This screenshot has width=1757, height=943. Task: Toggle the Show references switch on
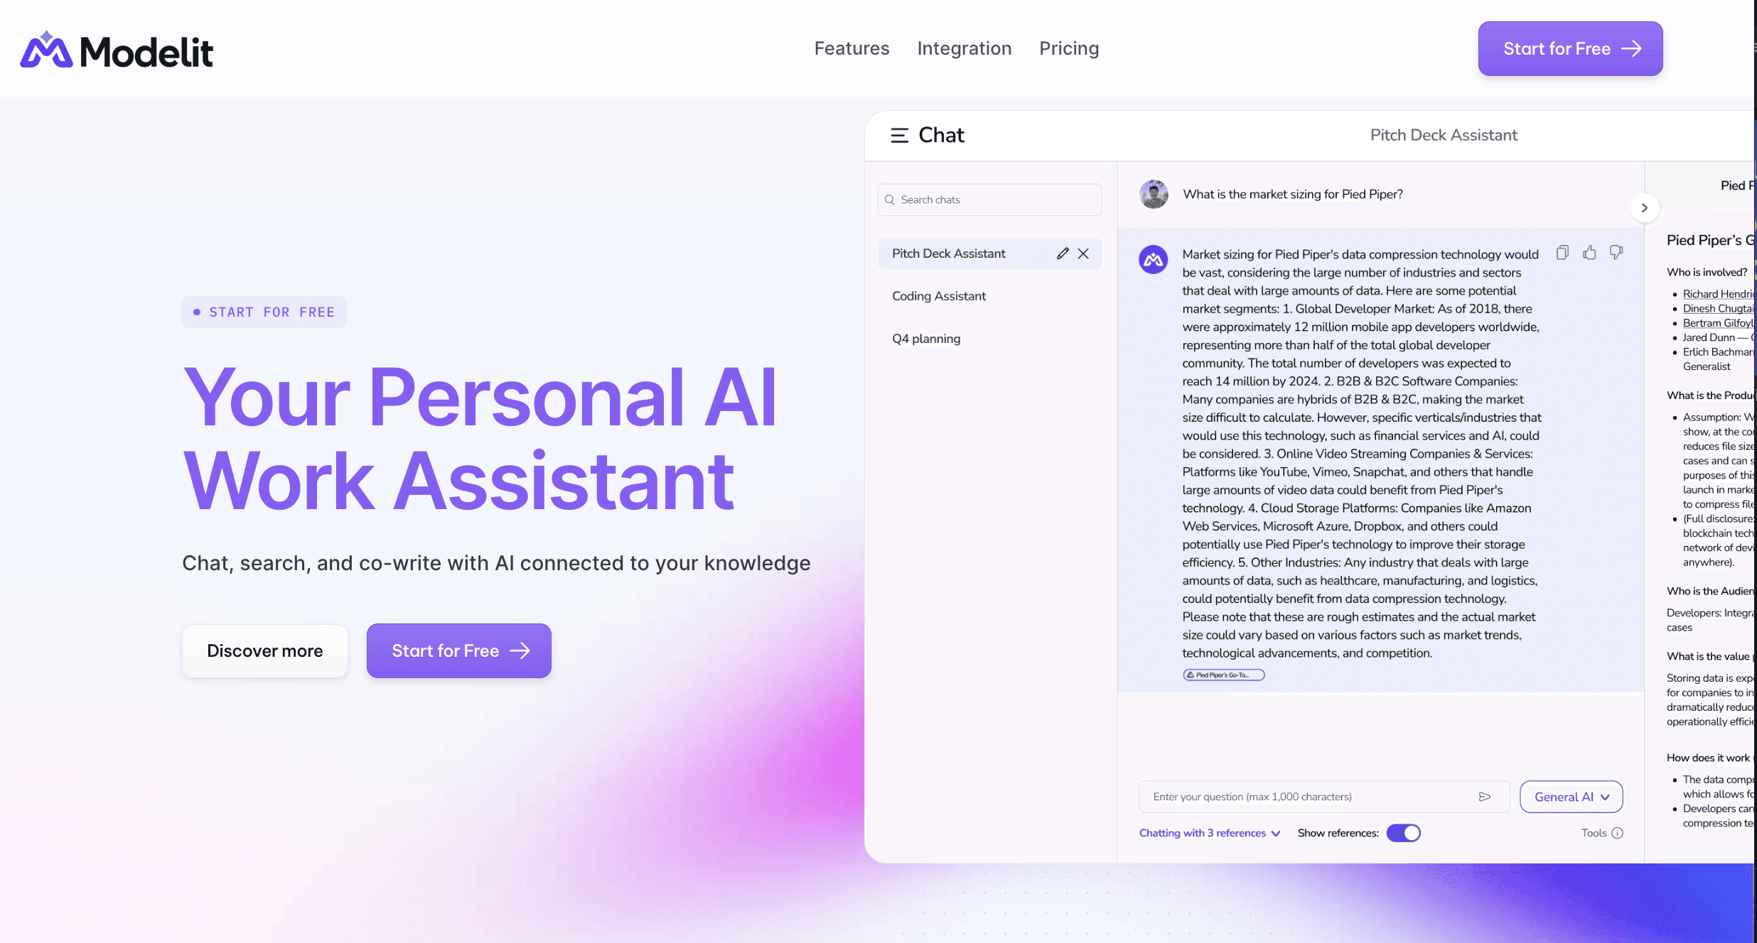click(x=1404, y=833)
